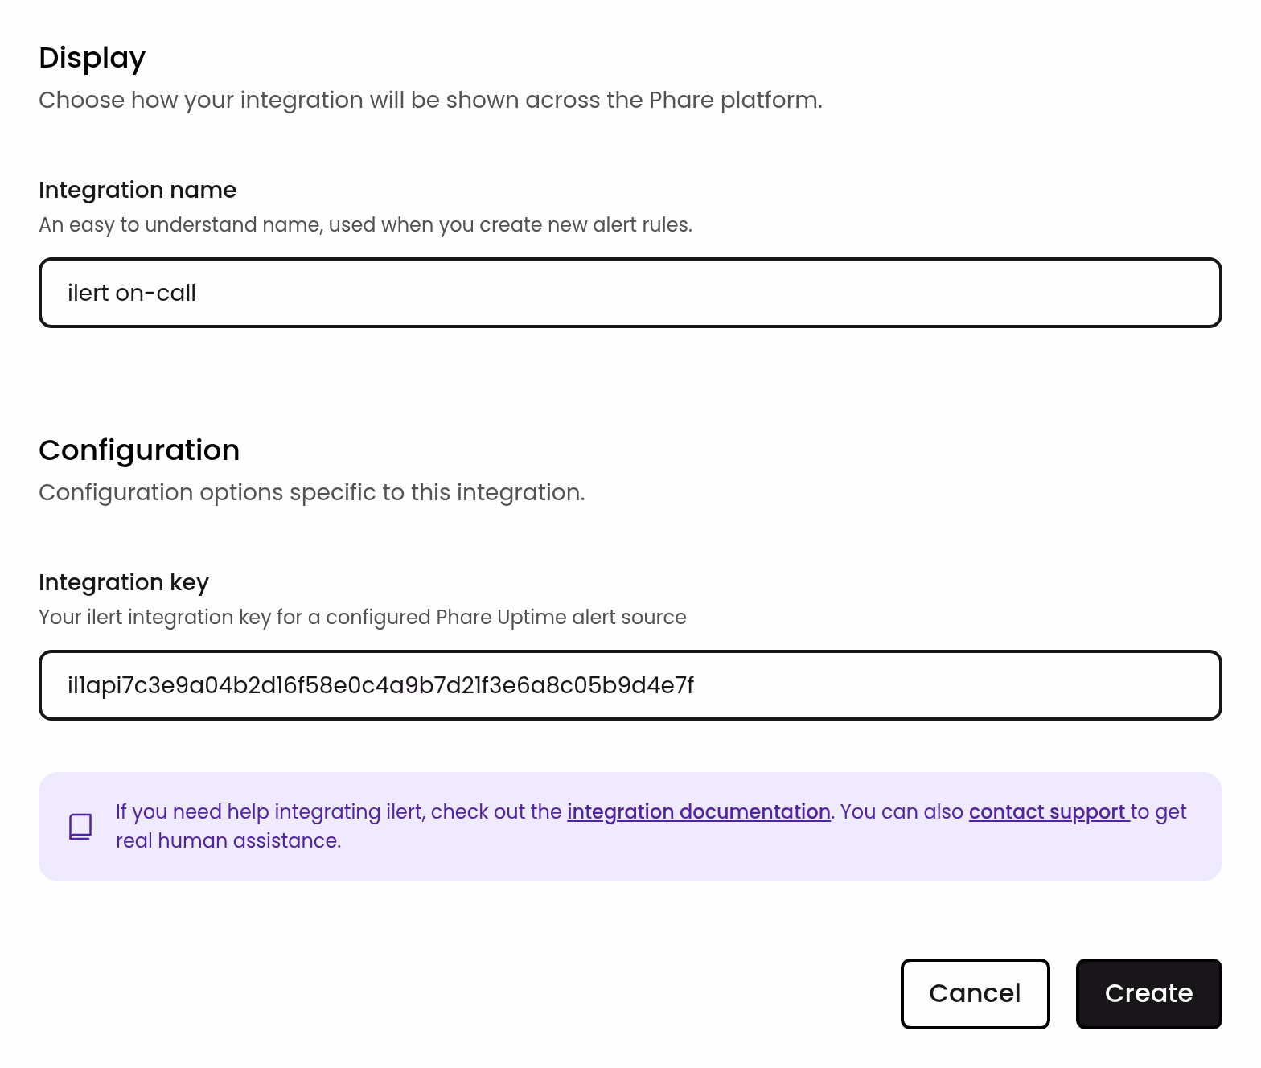Create the ilert integration
This screenshot has height=1068, width=1261.
click(x=1148, y=993)
